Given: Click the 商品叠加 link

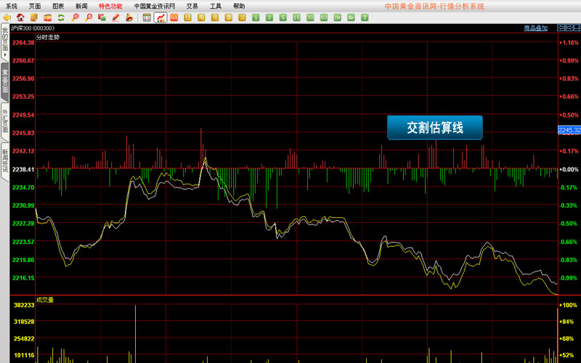Looking at the screenshot, I should (x=536, y=28).
